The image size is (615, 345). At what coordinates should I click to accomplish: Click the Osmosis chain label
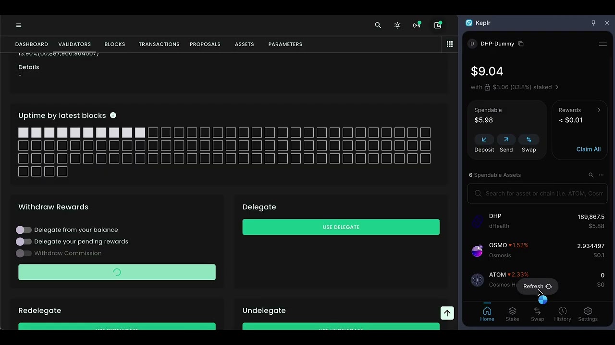[x=500, y=255]
